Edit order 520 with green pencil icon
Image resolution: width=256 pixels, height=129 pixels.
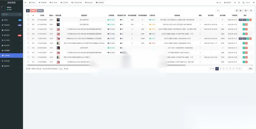tap(244, 24)
